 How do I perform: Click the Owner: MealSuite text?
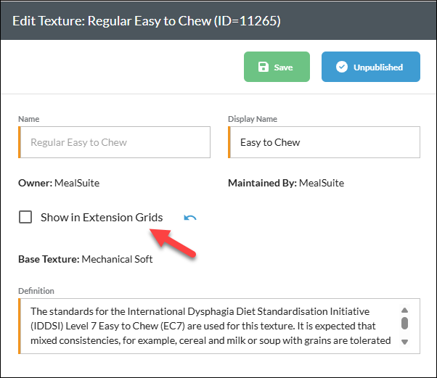(59, 183)
